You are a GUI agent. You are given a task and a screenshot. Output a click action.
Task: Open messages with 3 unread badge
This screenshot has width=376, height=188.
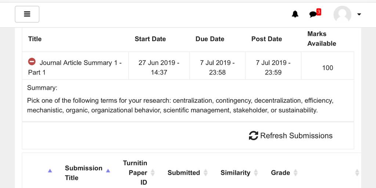(315, 14)
